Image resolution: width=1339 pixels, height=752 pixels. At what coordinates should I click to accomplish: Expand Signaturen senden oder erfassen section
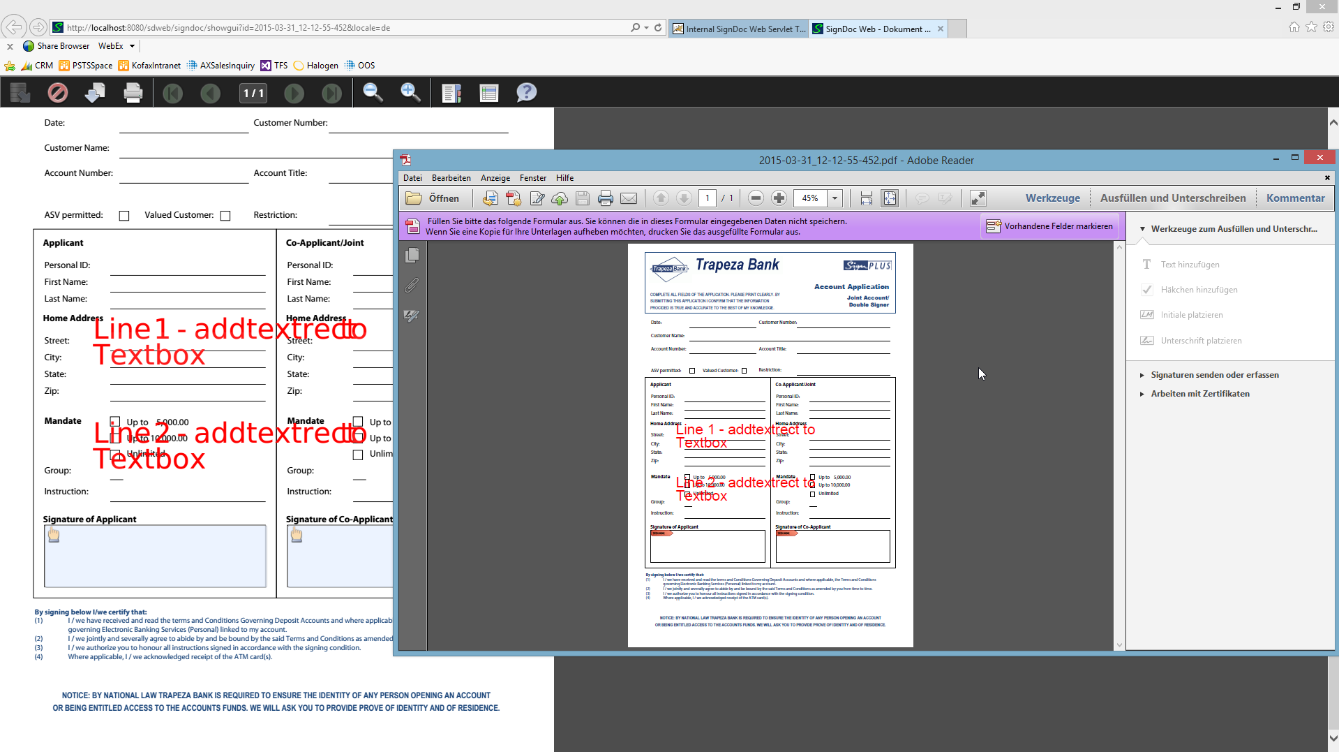pyautogui.click(x=1142, y=375)
